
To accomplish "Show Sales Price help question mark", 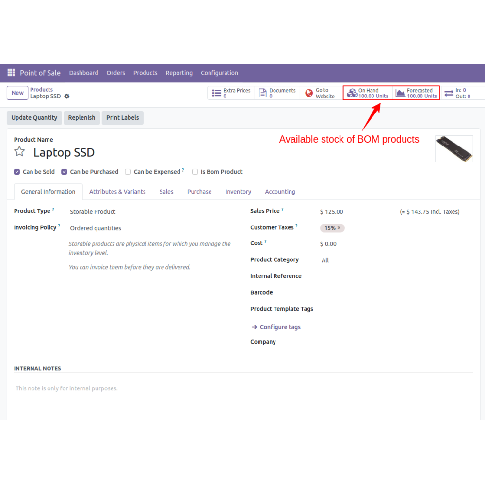I will tap(282, 210).
